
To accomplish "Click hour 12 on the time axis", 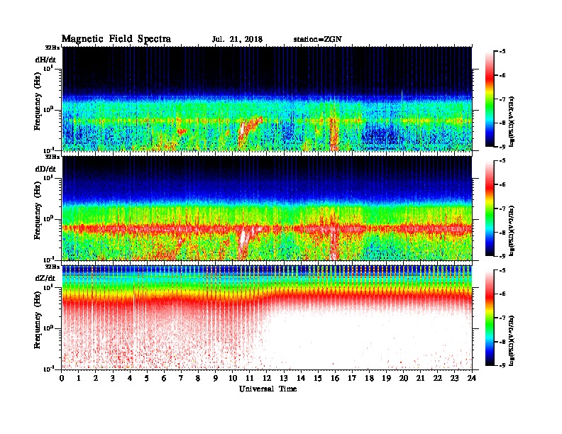I will pyautogui.click(x=267, y=379).
